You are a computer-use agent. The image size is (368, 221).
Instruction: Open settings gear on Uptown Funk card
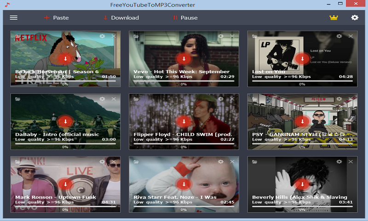coord(102,162)
